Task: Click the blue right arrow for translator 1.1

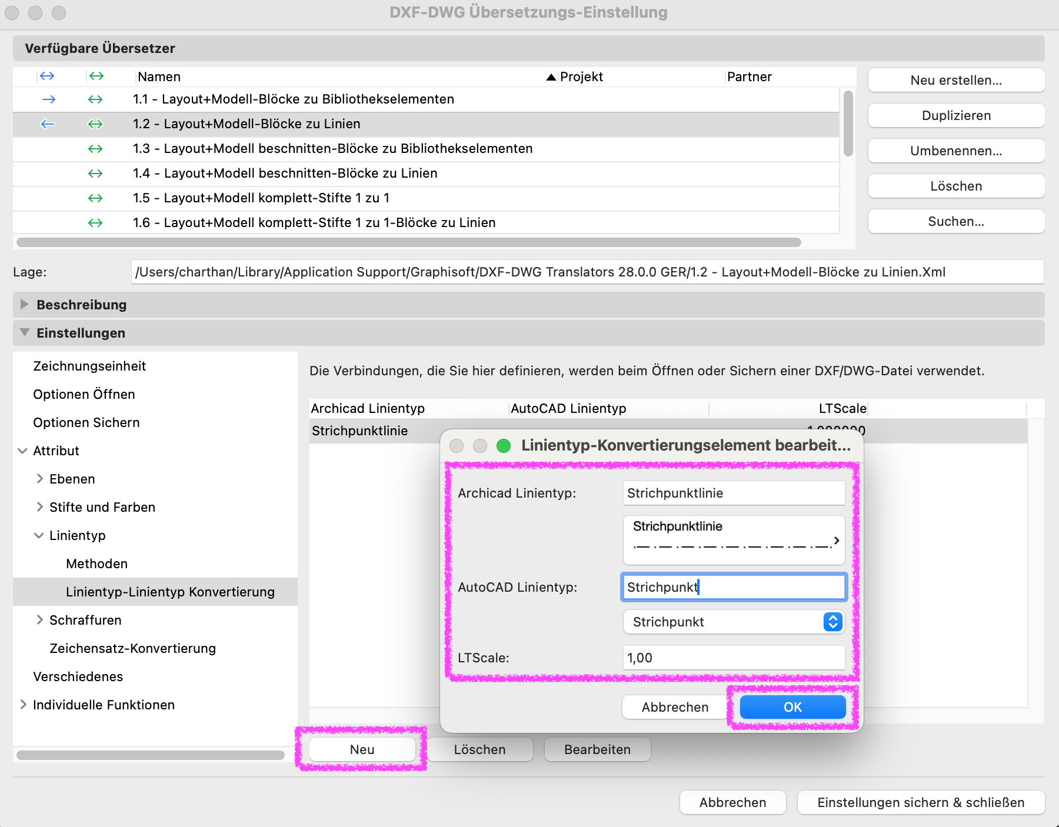Action: pyautogui.click(x=49, y=99)
